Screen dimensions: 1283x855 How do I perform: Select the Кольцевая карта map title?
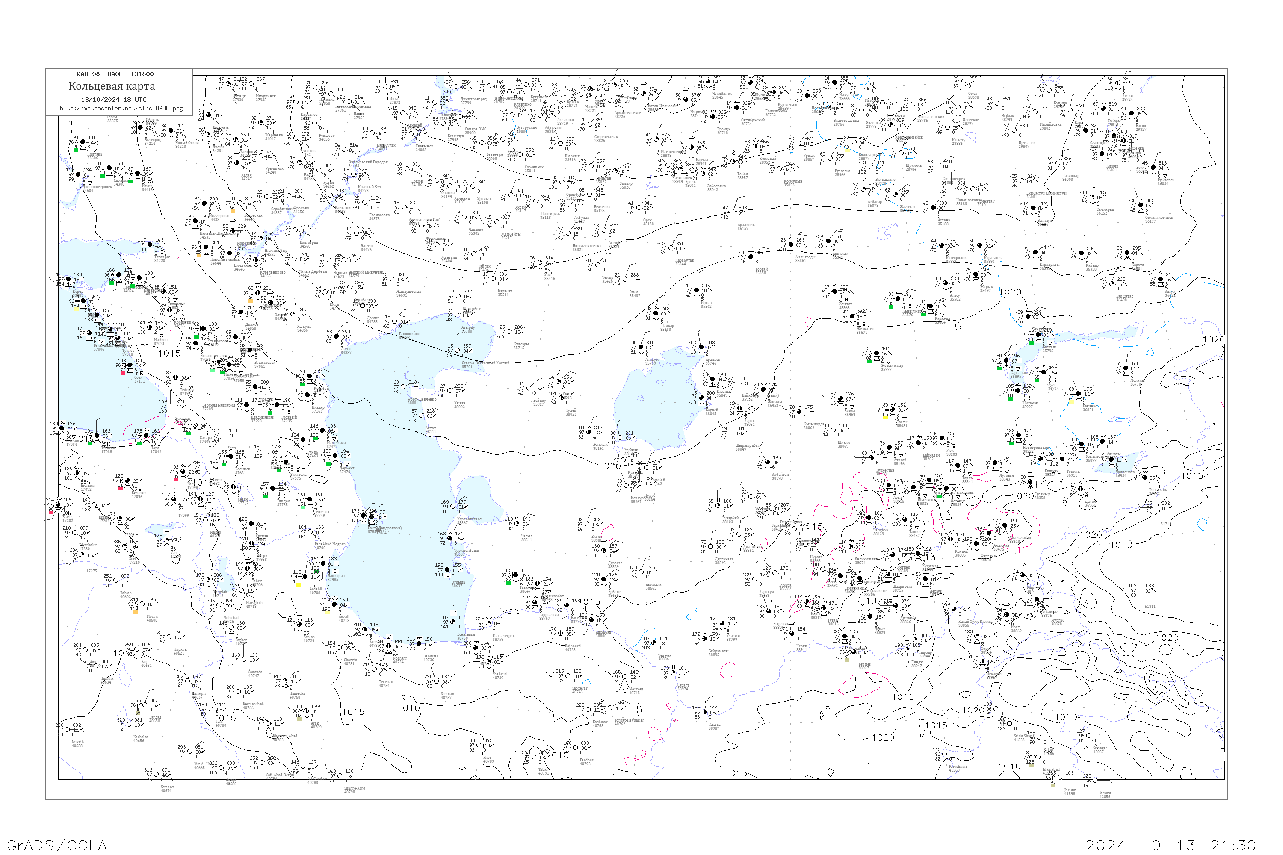112,86
